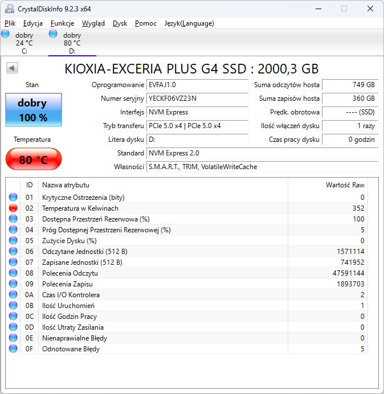The image size is (384, 394).
Task: Click the red 80 °C temperature button
Action: 34,159
